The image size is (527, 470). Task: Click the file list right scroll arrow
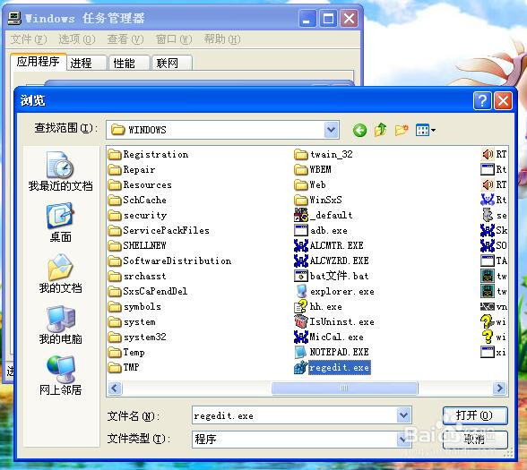click(x=500, y=389)
